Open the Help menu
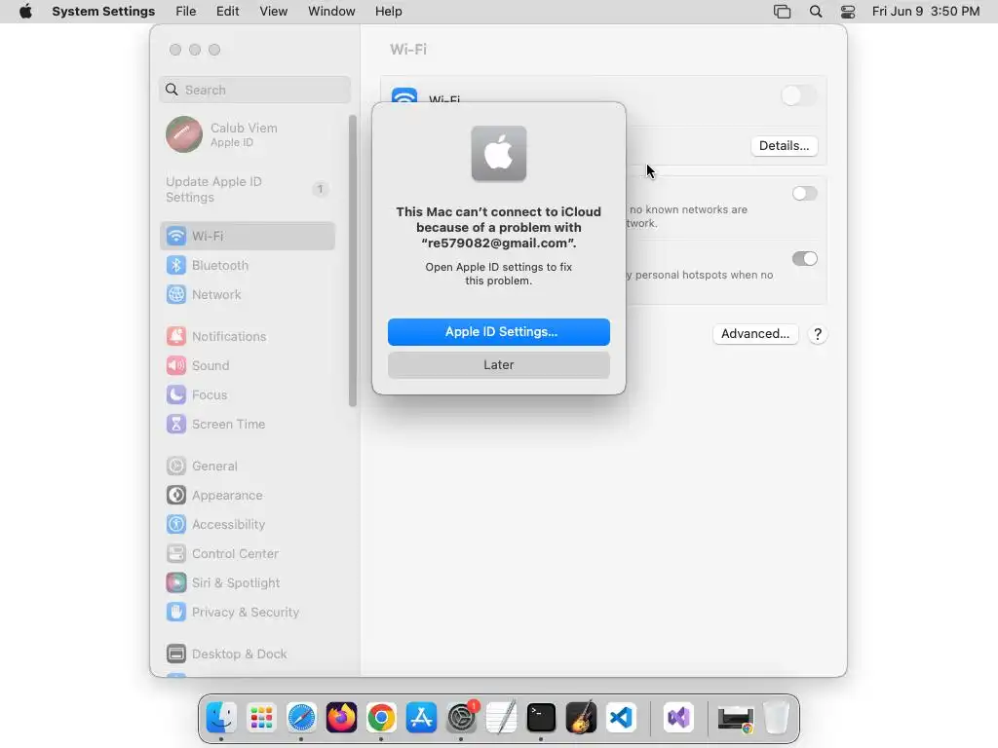The width and height of the screenshot is (998, 748). 388,12
